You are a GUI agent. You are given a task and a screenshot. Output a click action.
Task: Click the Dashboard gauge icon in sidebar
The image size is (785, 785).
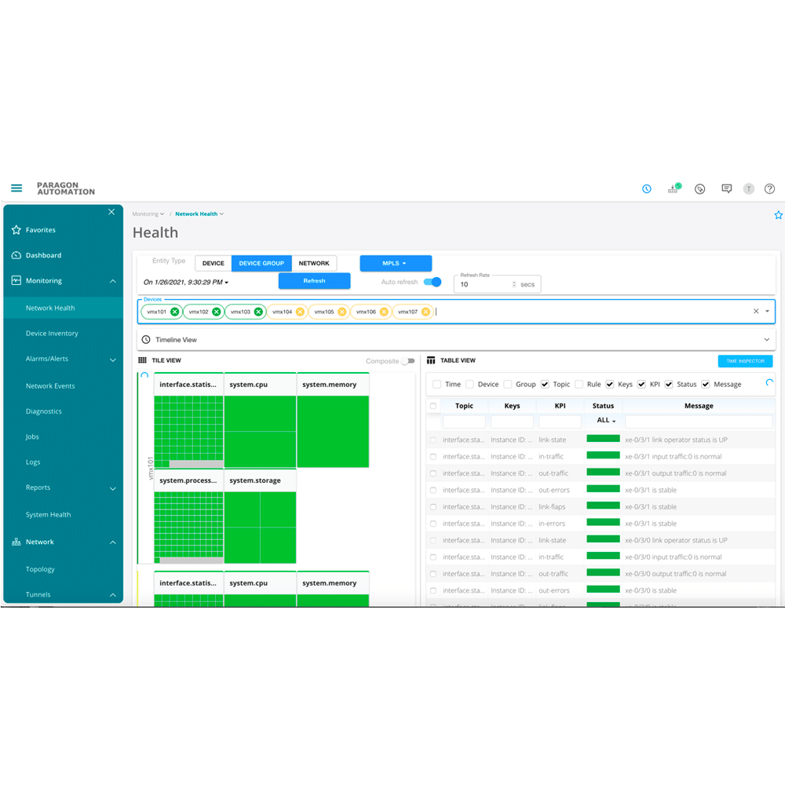click(16, 255)
